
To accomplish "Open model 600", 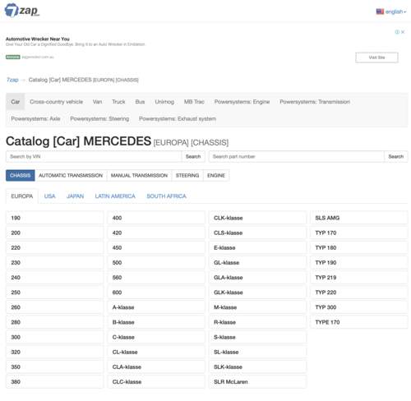I will pyautogui.click(x=156, y=293).
